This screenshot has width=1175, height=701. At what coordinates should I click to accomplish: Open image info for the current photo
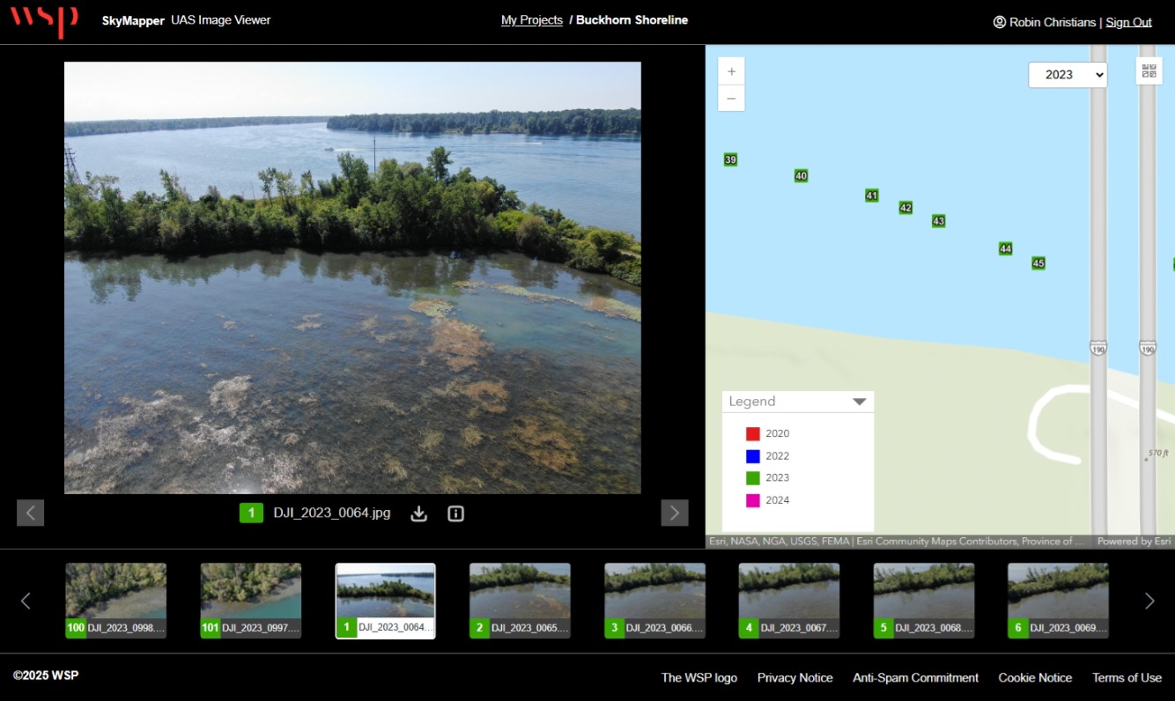[455, 513]
